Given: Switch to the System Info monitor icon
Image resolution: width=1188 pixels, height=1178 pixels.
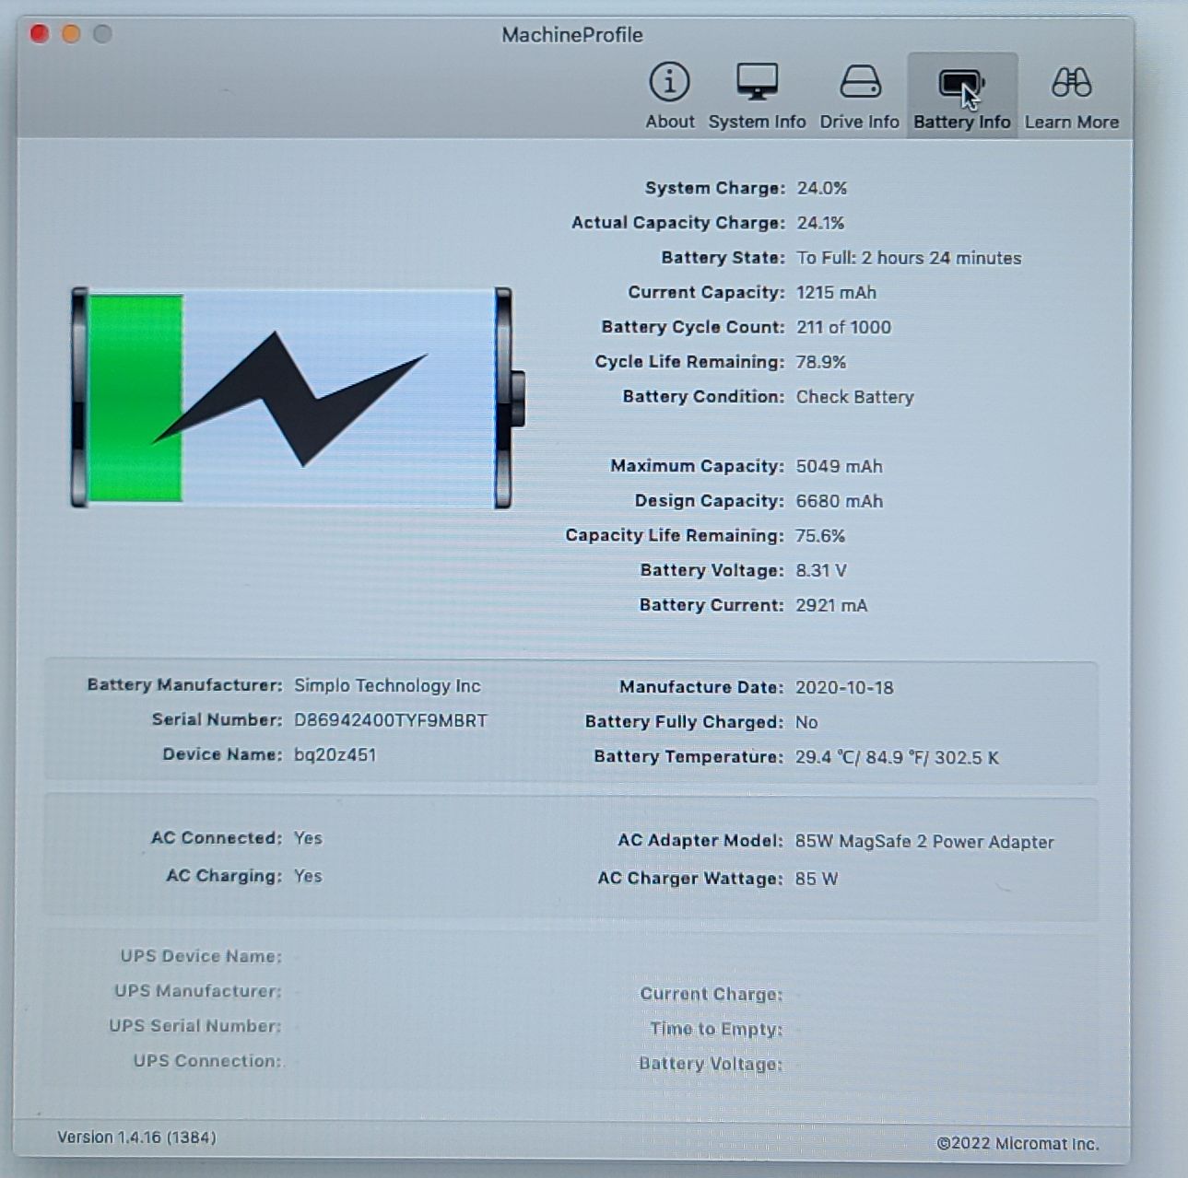Looking at the screenshot, I should coord(757,83).
